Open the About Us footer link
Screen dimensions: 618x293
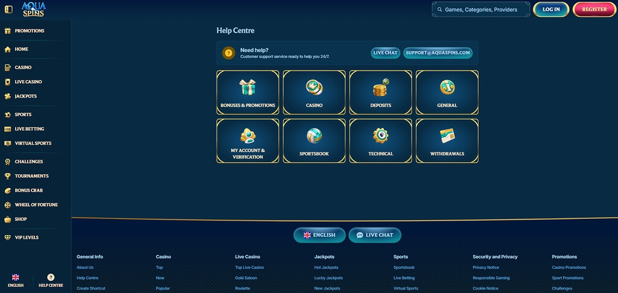tap(85, 268)
